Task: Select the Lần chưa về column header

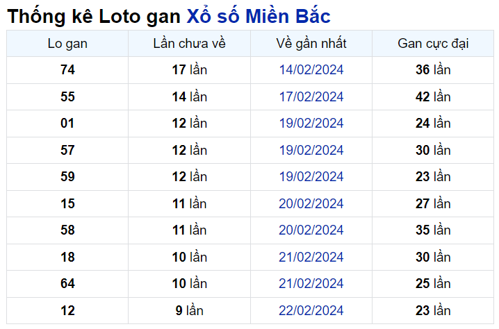Action: click(190, 44)
